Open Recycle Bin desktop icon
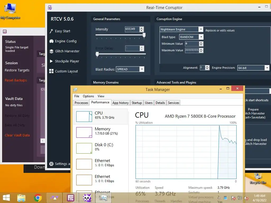271x203 pixels. 258,178
